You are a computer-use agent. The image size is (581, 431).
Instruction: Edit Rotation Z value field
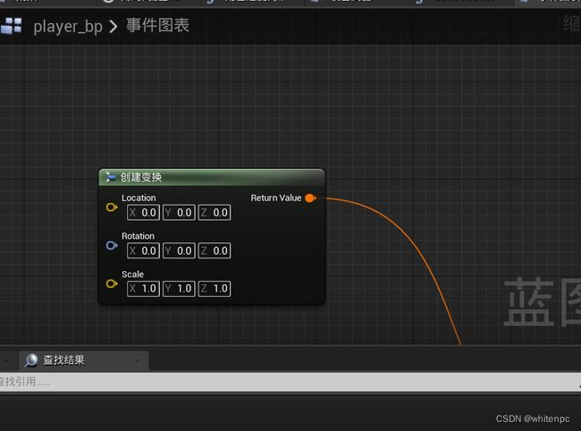[x=215, y=251]
